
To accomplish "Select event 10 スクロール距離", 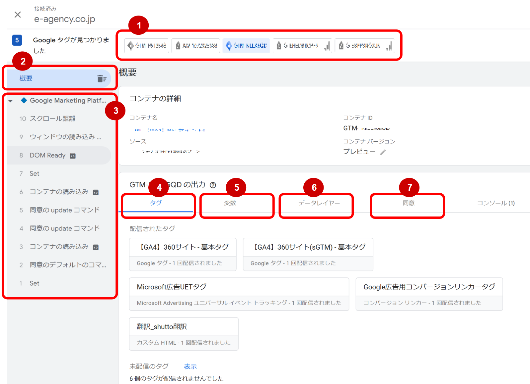I will [x=59, y=119].
